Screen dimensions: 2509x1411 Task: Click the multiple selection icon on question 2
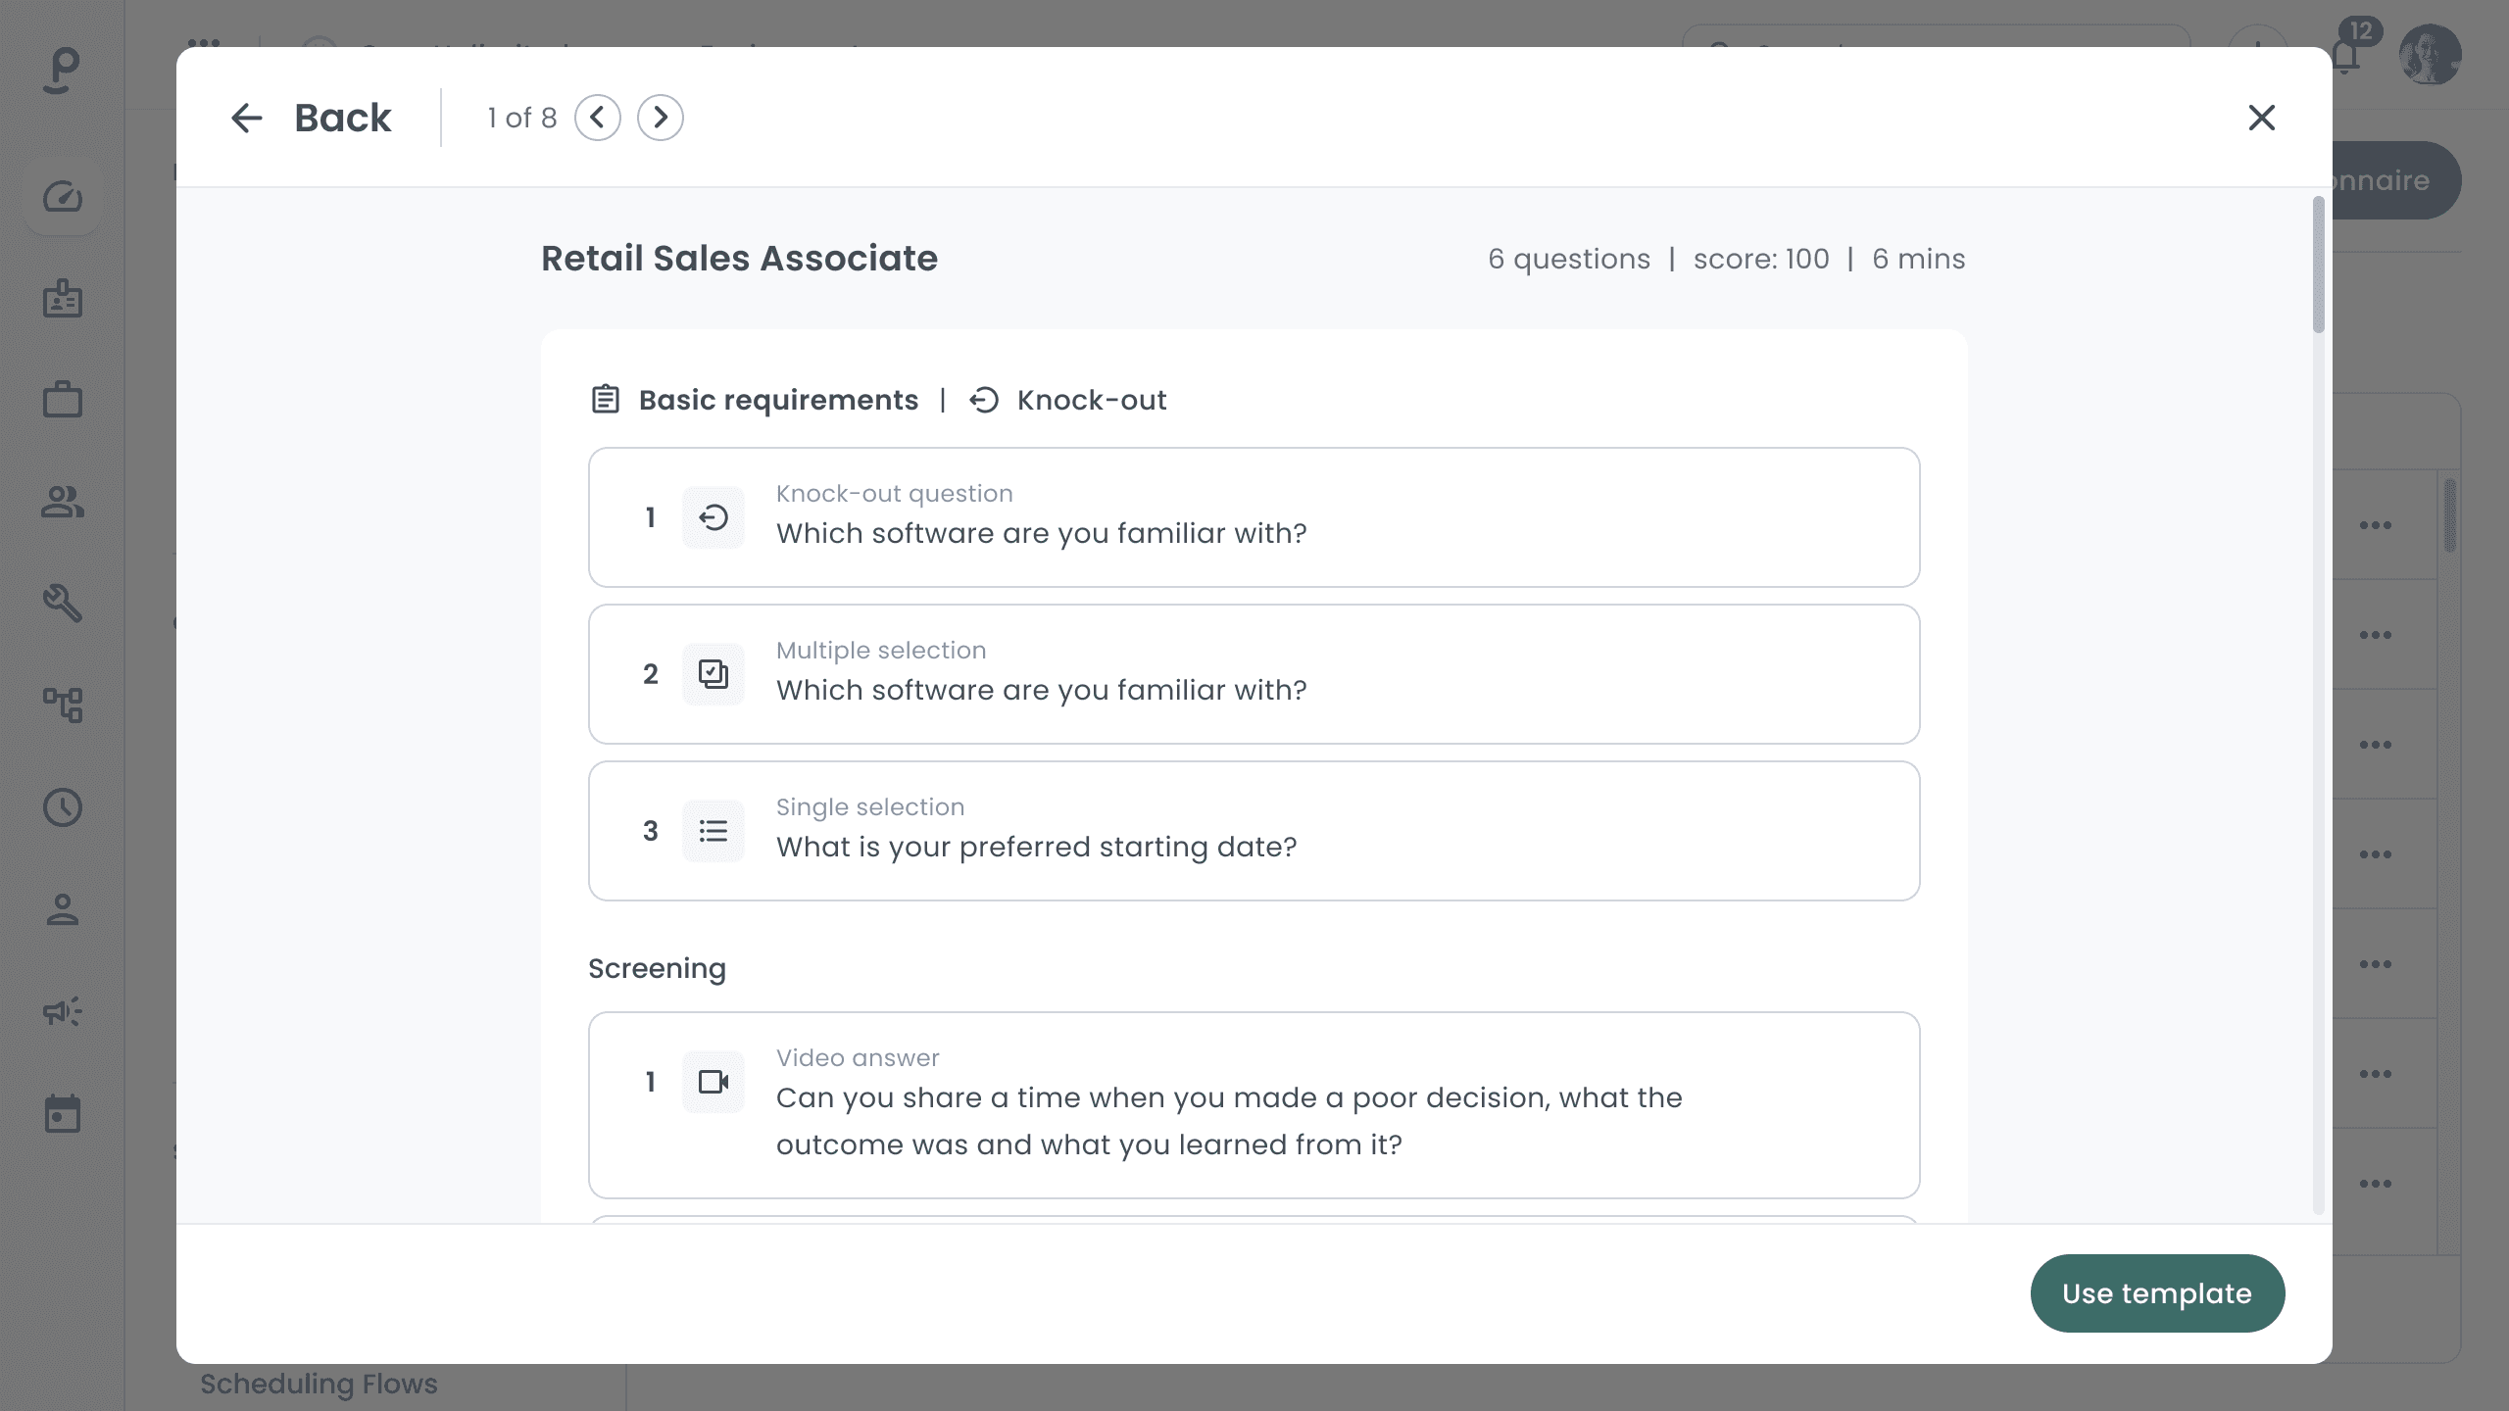pyautogui.click(x=713, y=674)
